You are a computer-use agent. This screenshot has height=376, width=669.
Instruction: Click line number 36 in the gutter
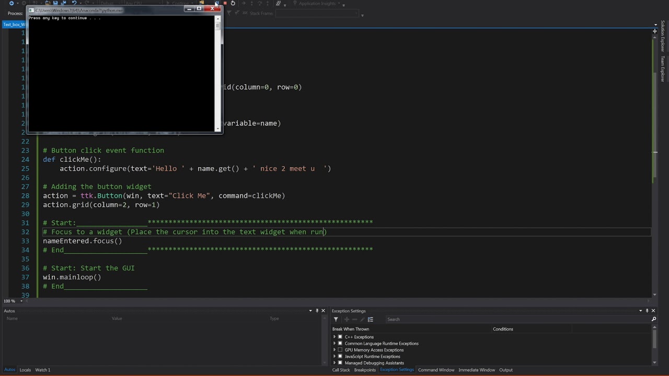(x=25, y=268)
